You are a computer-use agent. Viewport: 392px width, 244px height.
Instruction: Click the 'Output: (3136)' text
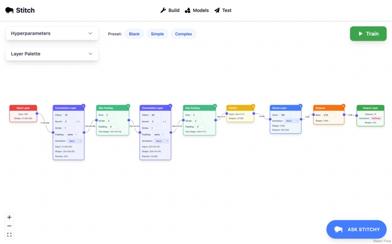click(x=236, y=118)
